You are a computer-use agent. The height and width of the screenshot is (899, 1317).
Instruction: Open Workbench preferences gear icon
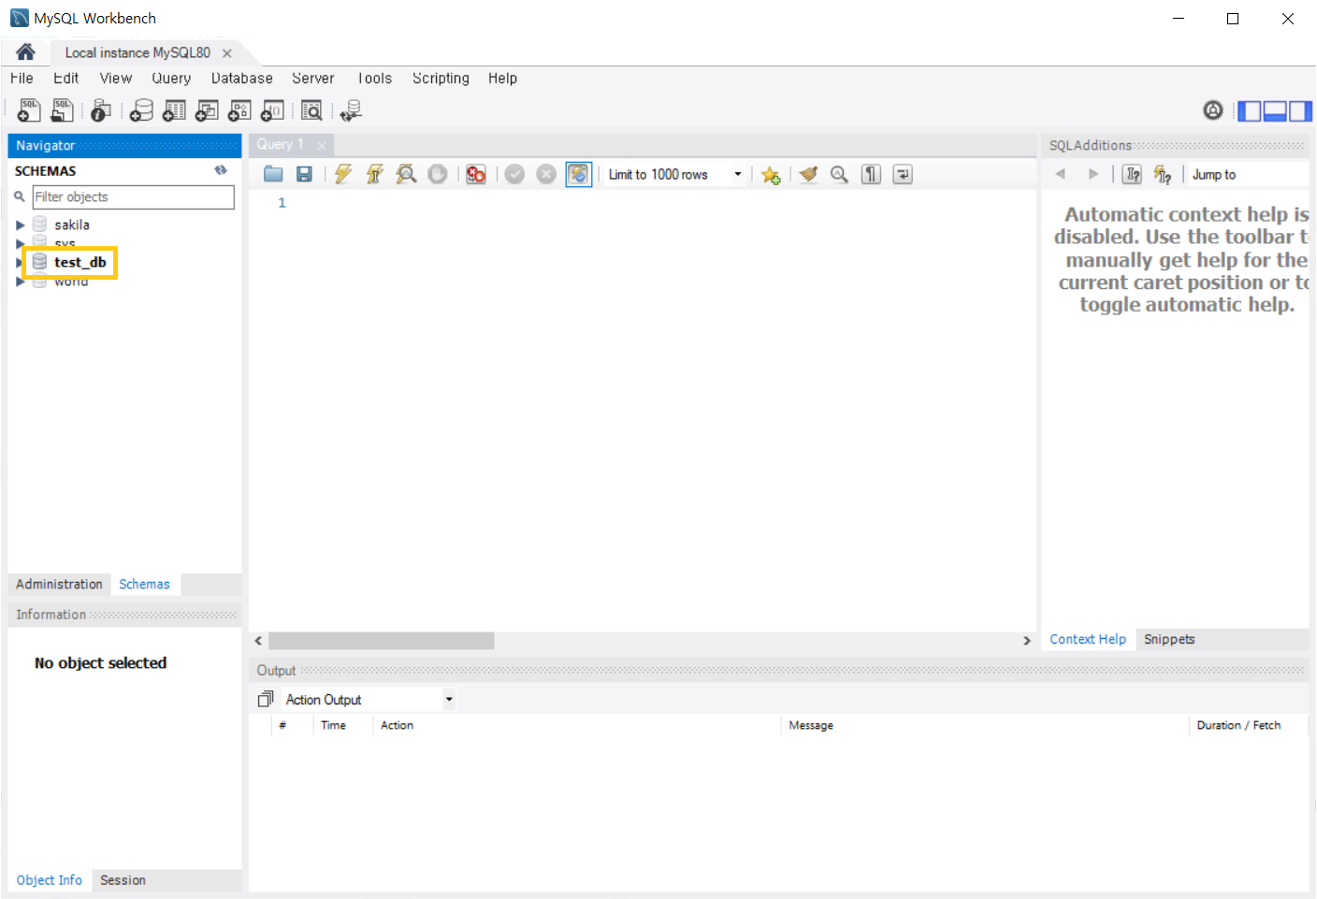coord(1213,110)
